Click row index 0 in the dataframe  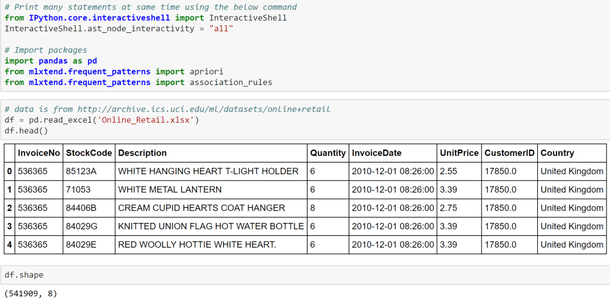pyautogui.click(x=9, y=171)
